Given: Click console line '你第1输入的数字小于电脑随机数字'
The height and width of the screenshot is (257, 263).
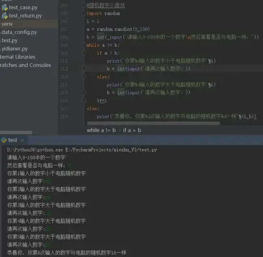Looking at the screenshot, I should [46, 173].
